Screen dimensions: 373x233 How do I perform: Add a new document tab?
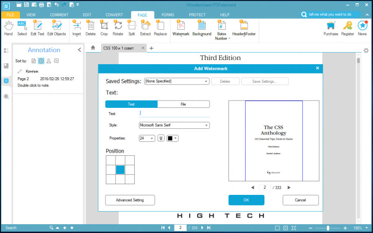tap(151, 48)
